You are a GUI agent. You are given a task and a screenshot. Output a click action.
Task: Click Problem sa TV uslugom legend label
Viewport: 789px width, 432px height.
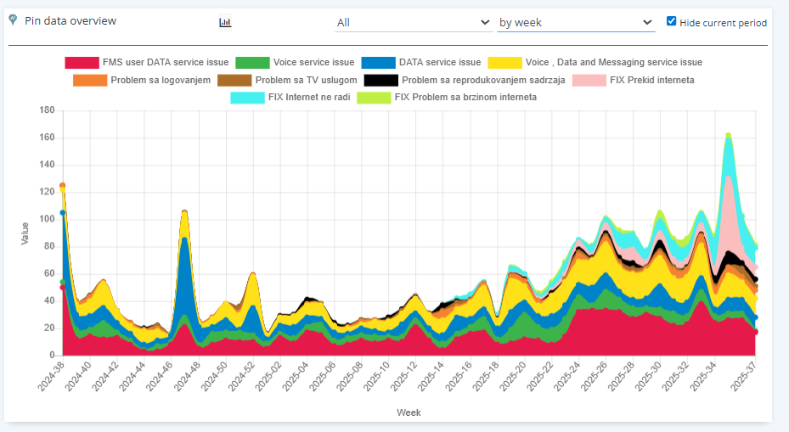click(x=306, y=80)
